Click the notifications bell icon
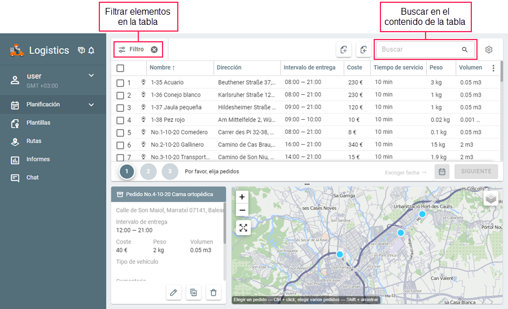Image resolution: width=508 pixels, height=309 pixels. (91, 51)
